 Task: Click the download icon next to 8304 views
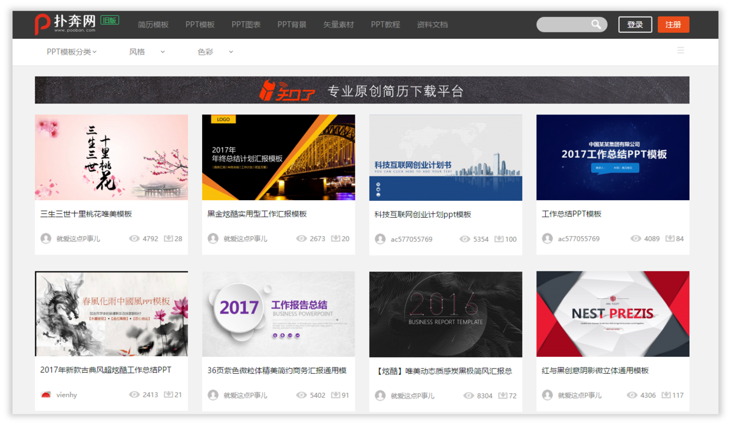pos(502,395)
